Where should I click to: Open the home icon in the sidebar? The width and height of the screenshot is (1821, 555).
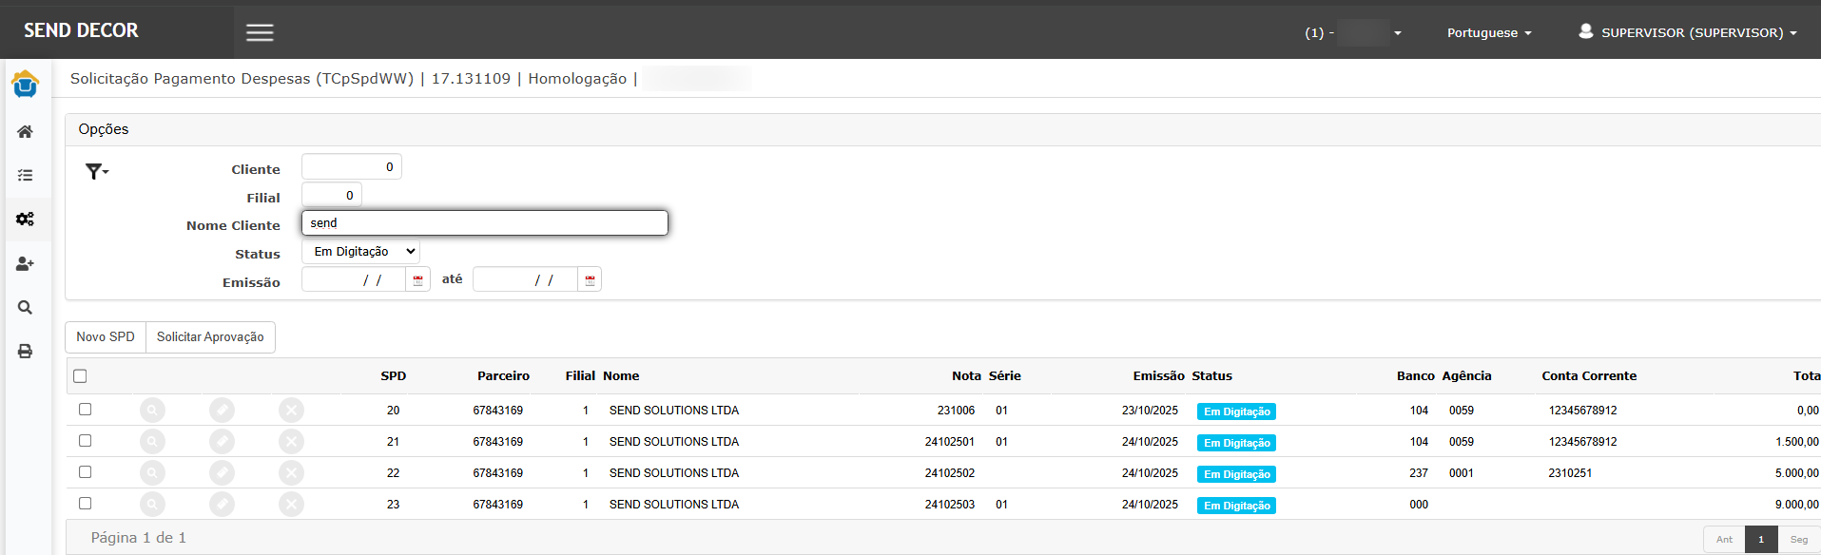click(25, 132)
